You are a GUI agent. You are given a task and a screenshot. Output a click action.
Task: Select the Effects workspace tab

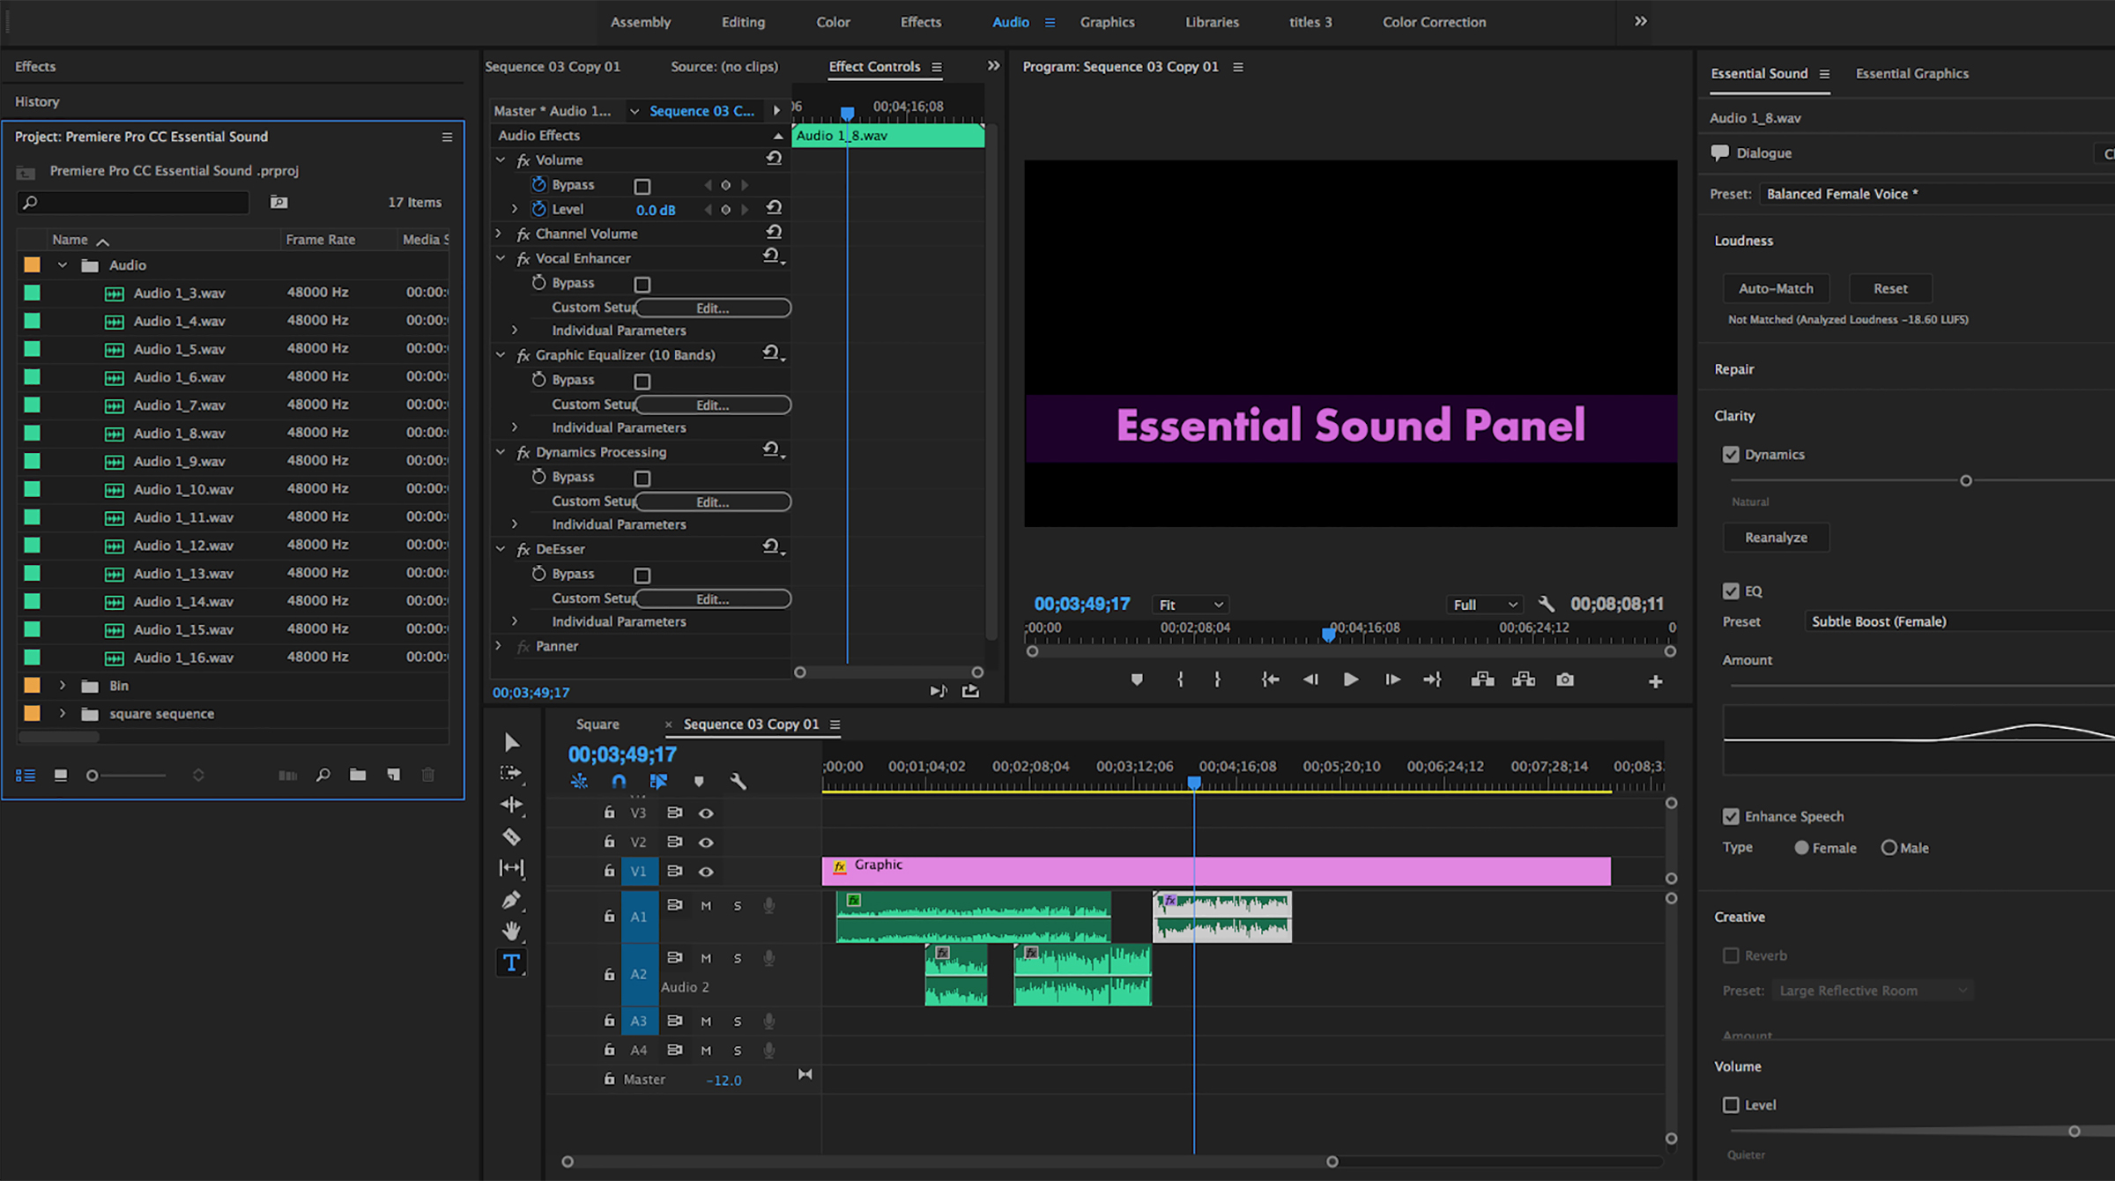(x=921, y=22)
